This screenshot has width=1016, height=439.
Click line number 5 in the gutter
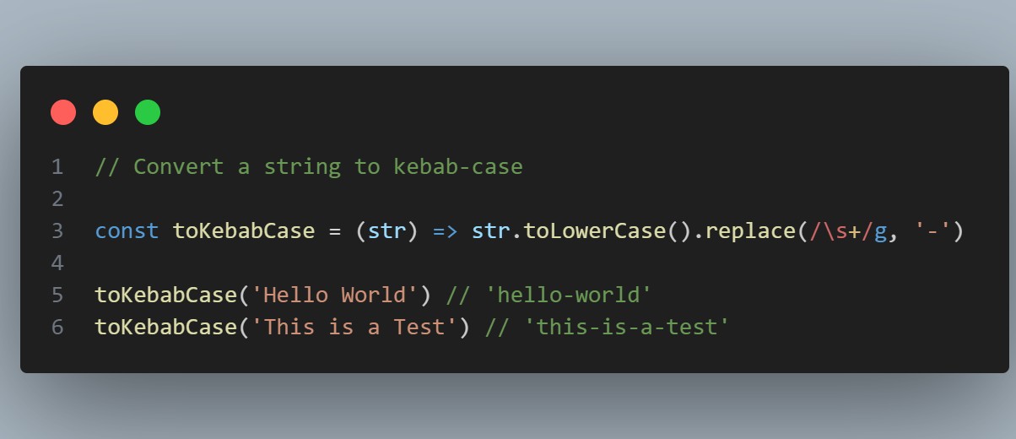57,295
